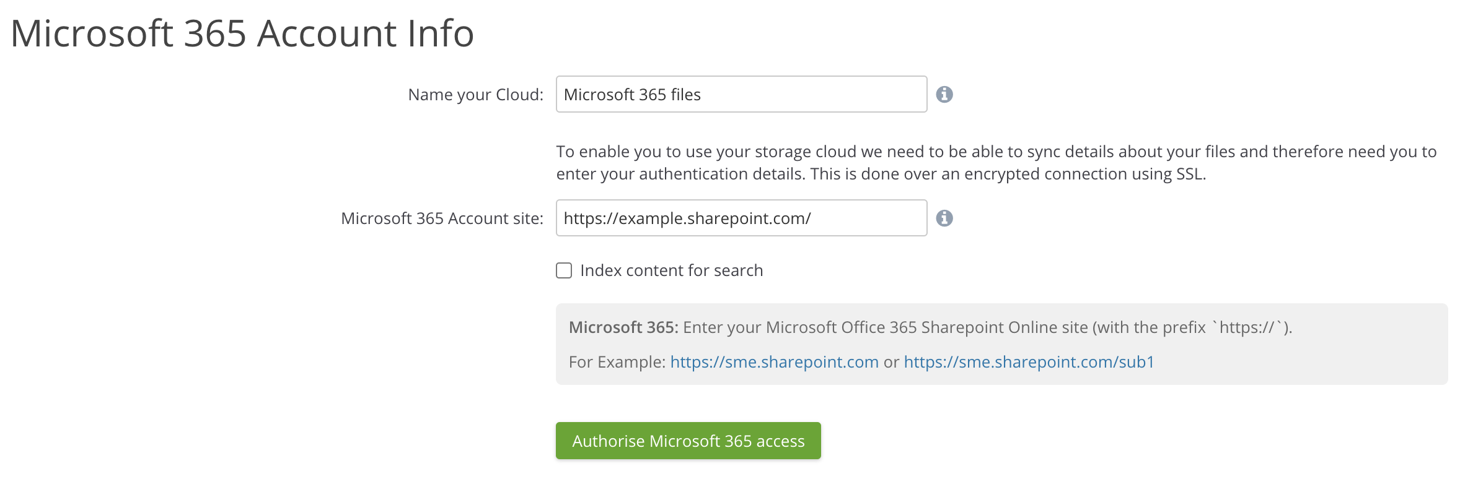Click the Microsoft 365 Account Info heading

pos(242,33)
